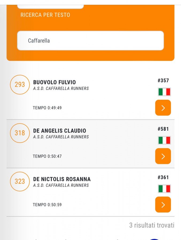Open runner name DE NICTOLIS ROSANNA
Screen dimensions: 181x240
coord(62,179)
